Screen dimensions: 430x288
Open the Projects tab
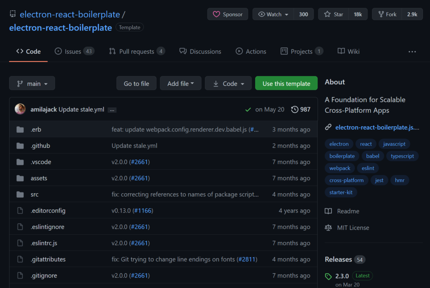click(302, 52)
